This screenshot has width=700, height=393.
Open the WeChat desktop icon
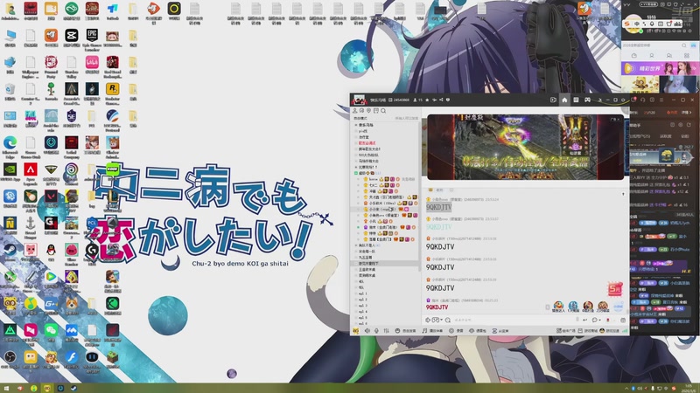pos(51,330)
